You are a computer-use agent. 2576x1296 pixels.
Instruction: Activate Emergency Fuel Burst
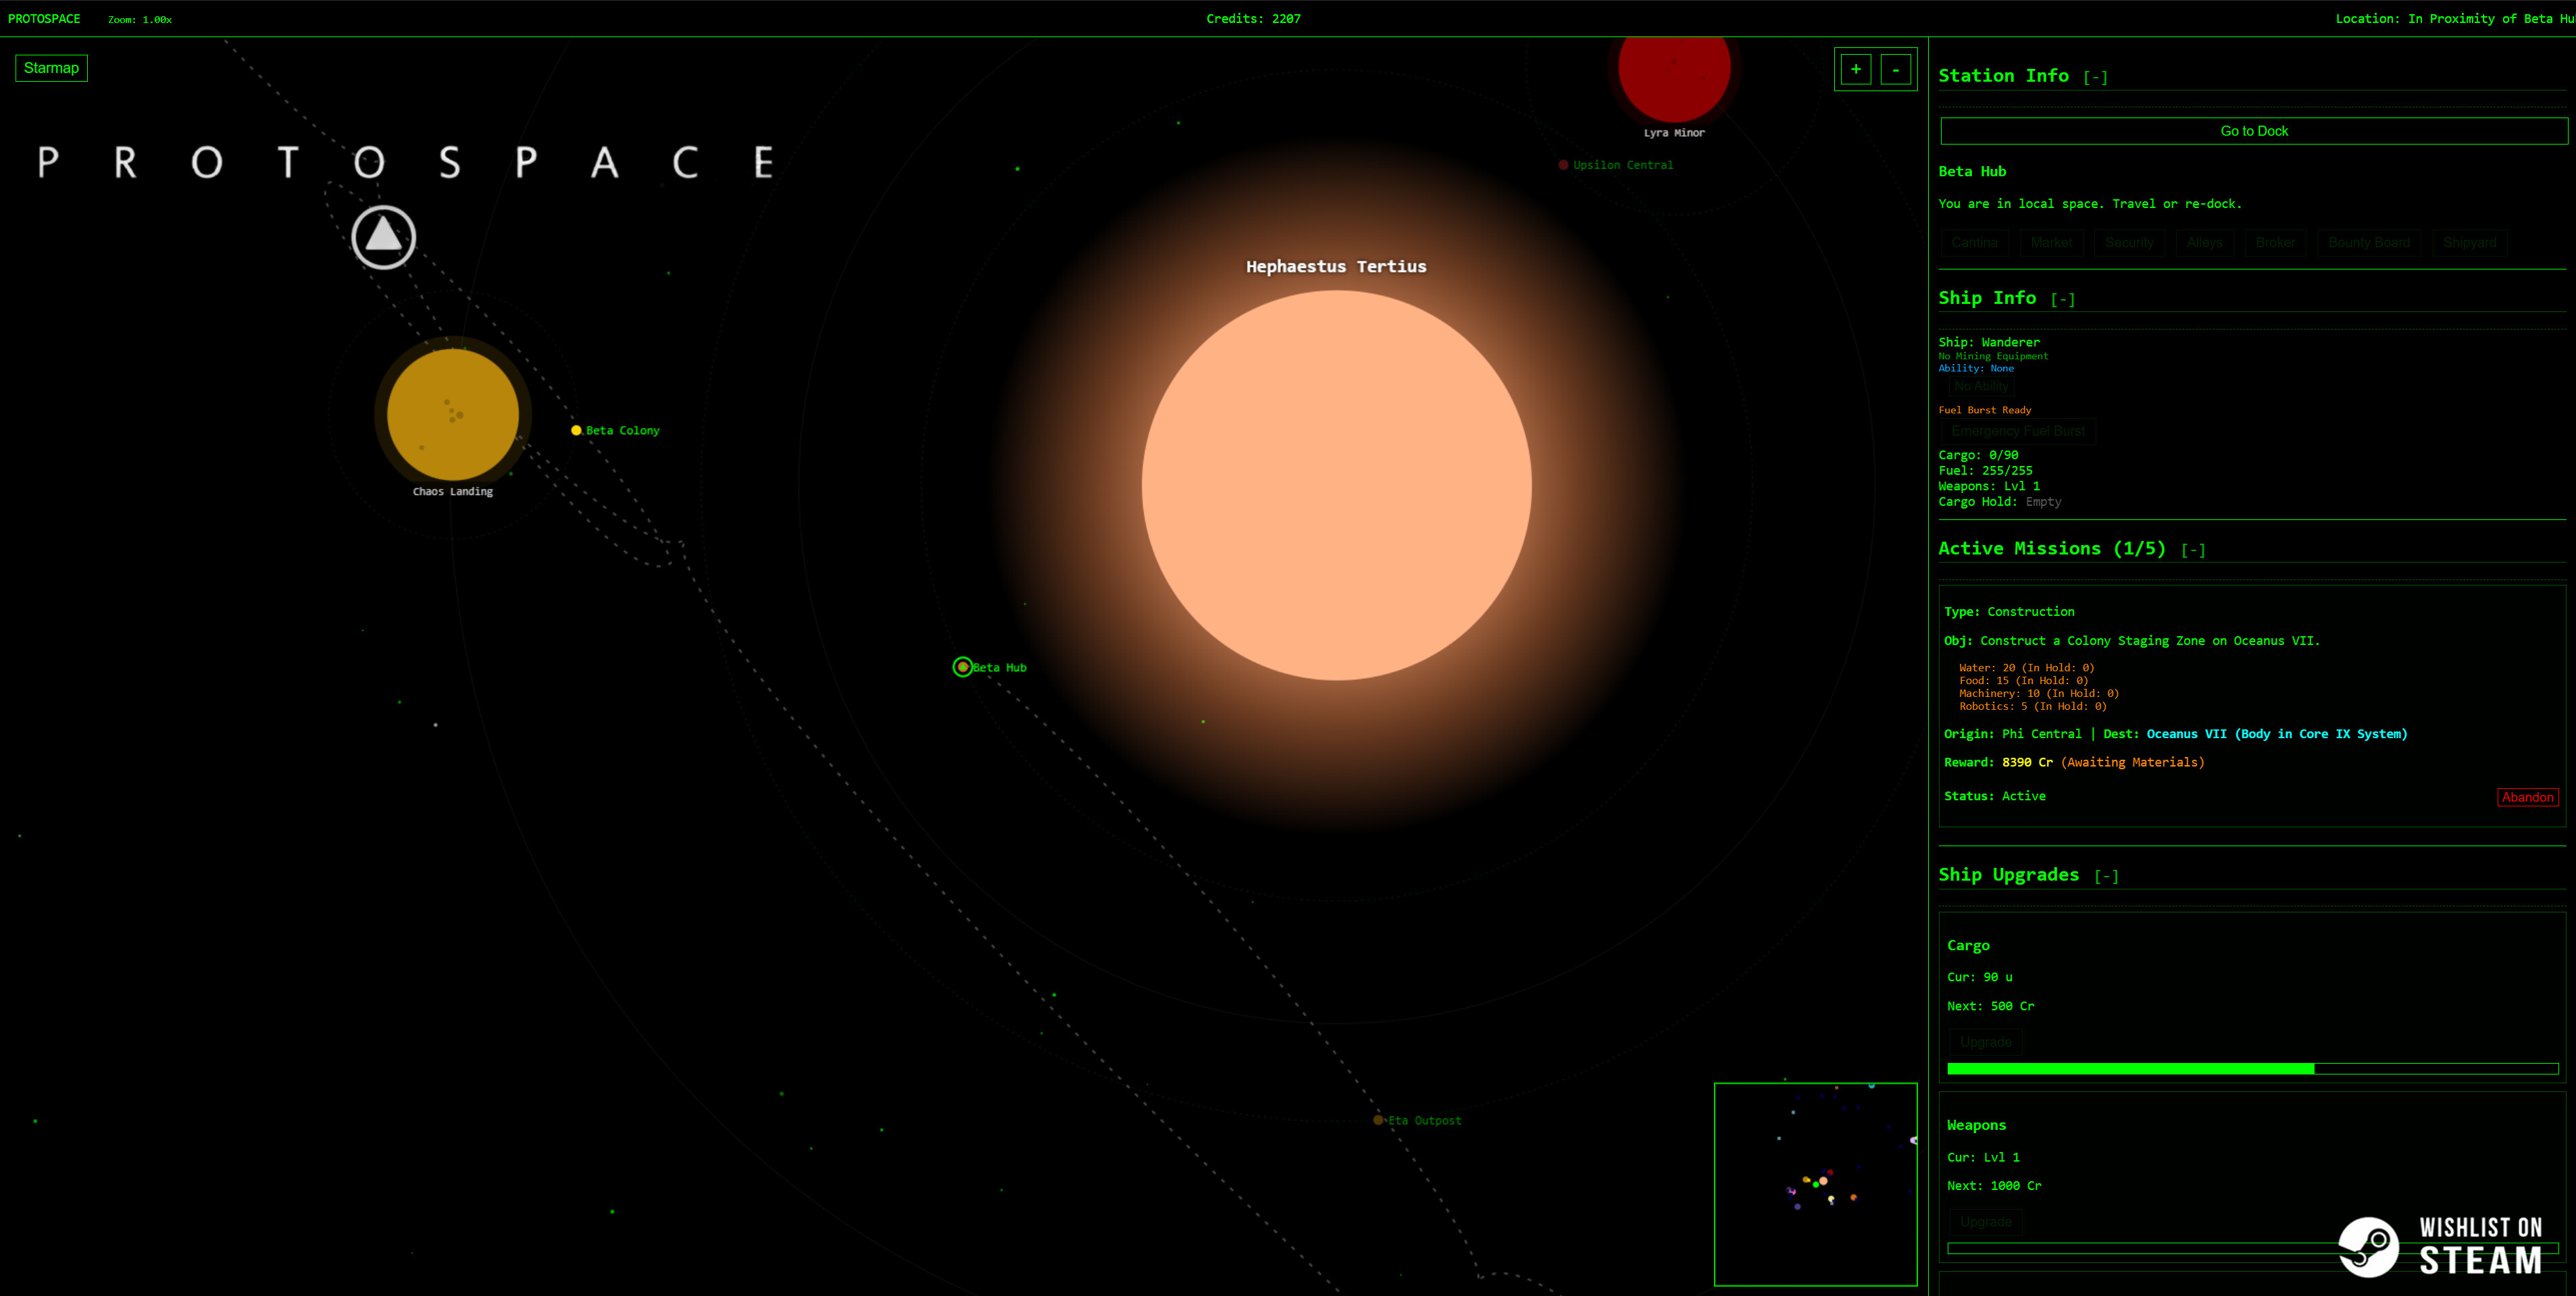[2017, 431]
